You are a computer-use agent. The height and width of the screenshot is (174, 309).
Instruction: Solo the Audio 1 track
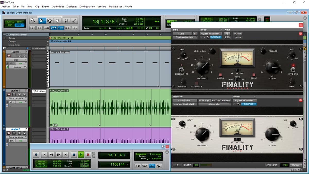[x=20, y=95]
